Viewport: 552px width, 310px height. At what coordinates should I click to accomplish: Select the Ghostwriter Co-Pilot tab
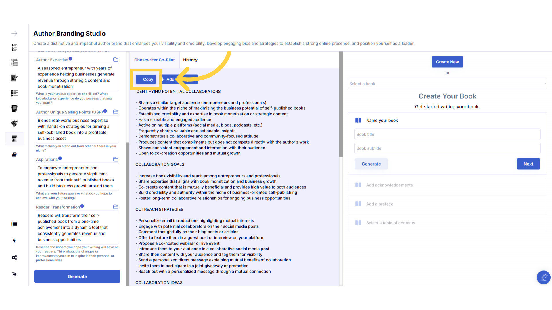pos(154,60)
